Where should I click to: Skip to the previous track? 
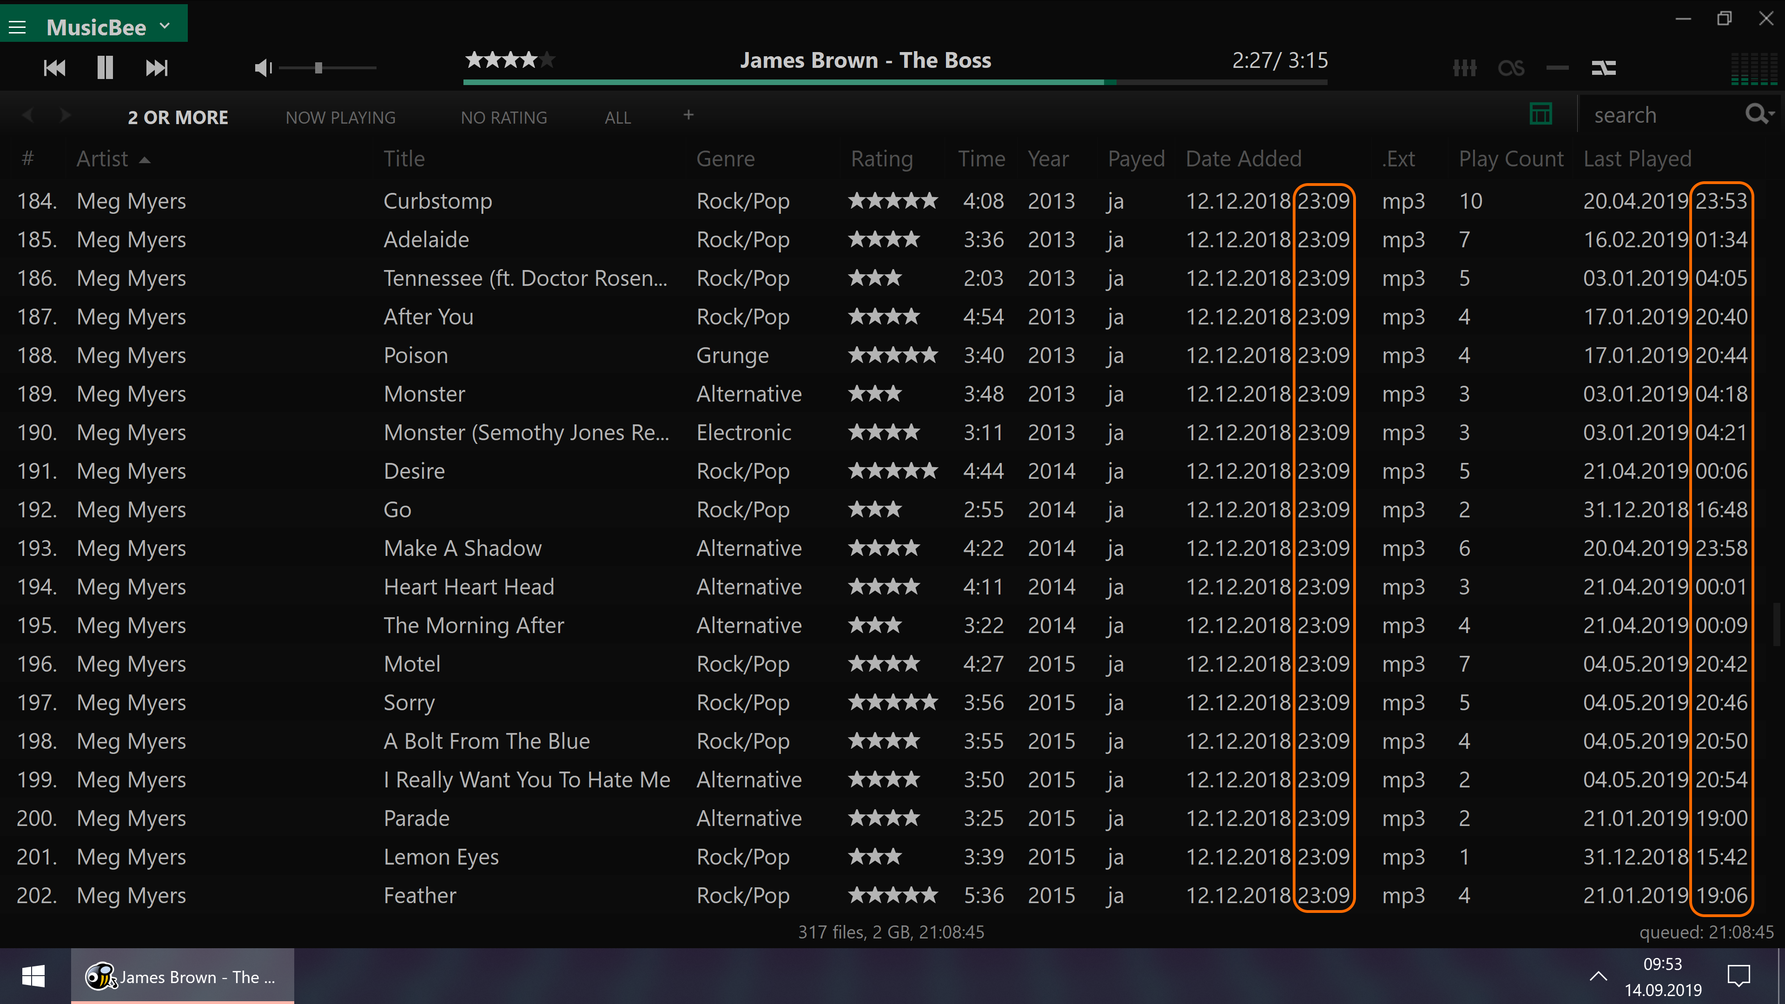click(54, 68)
